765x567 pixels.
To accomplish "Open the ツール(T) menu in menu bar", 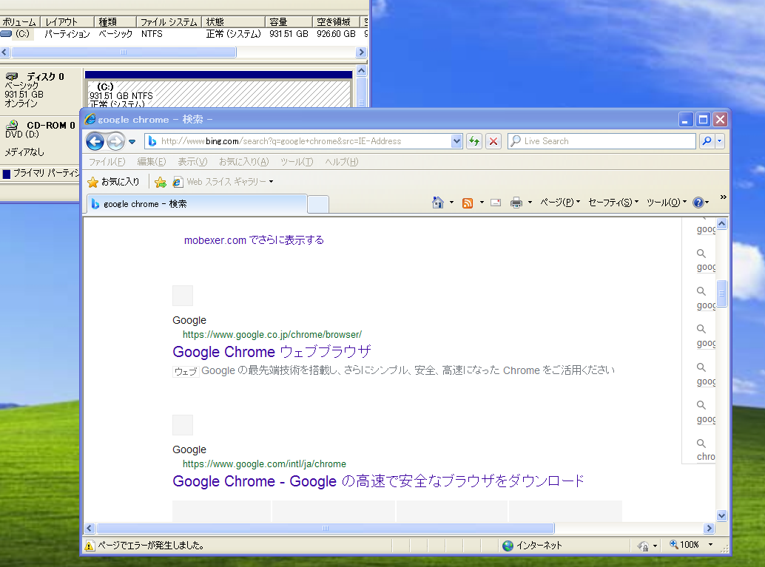I will [x=297, y=162].
